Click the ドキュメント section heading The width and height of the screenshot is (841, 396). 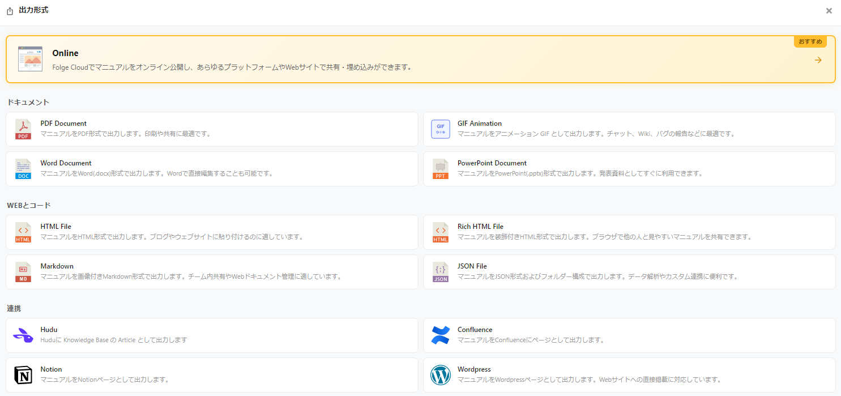pyautogui.click(x=28, y=103)
